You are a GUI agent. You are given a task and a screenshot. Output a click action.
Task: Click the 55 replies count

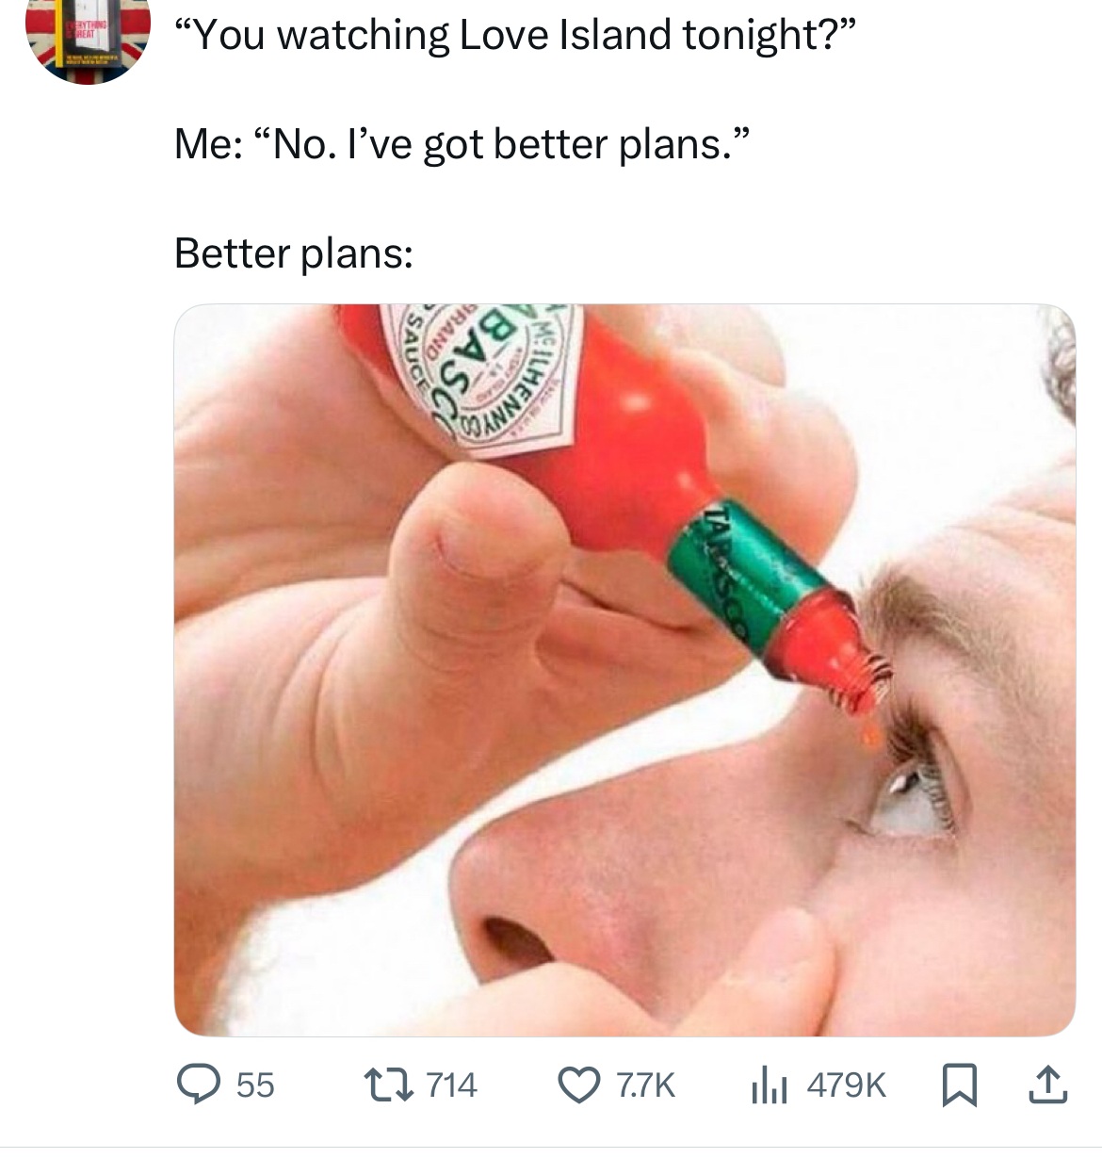click(x=254, y=1085)
